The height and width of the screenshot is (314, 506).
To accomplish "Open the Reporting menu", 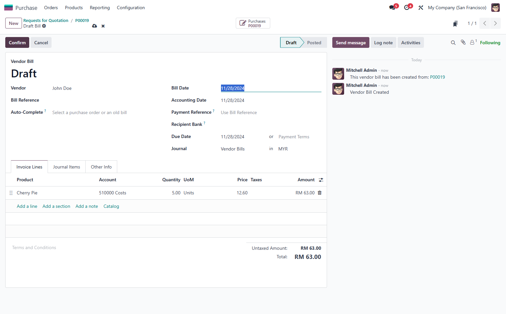I will [x=100, y=8].
